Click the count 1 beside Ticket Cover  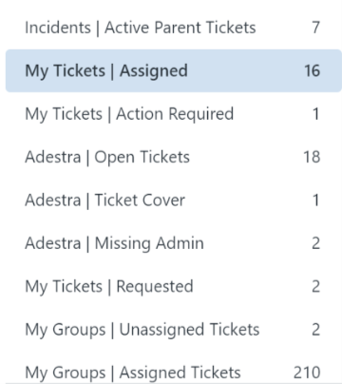point(315,200)
